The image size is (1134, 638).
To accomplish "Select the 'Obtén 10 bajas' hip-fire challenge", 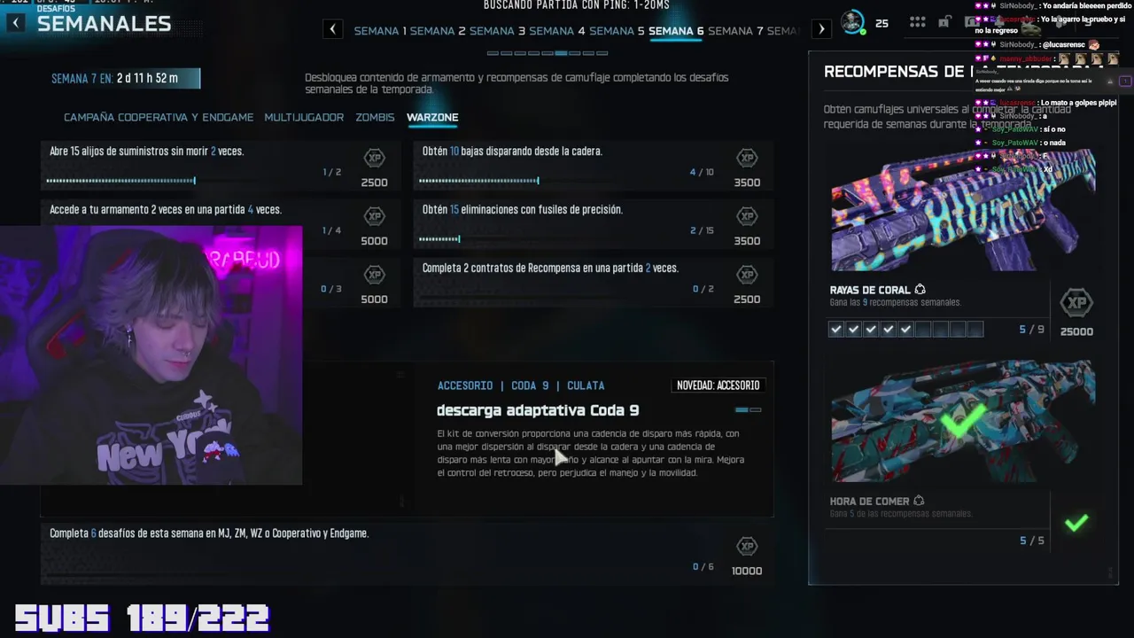I will coord(594,166).
